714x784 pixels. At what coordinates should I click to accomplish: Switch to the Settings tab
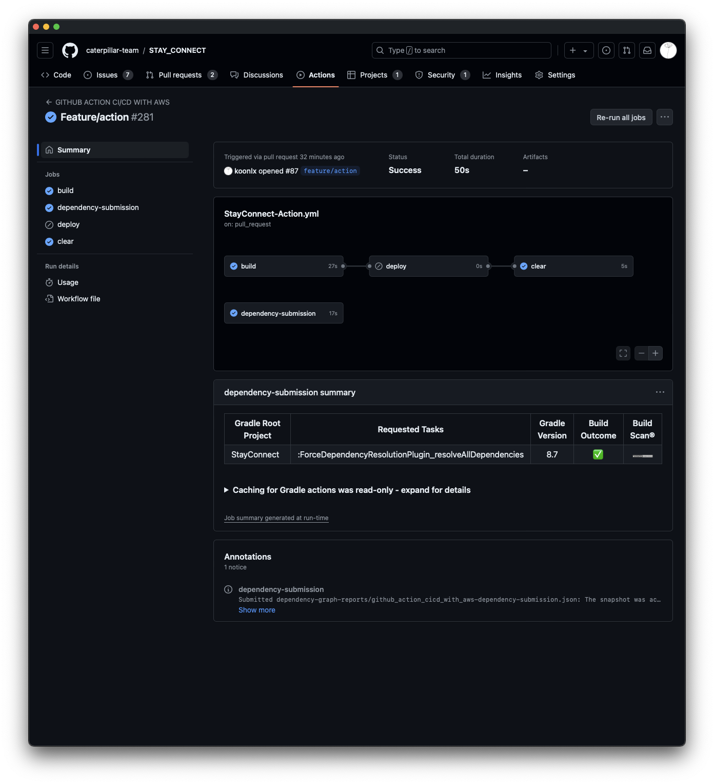tap(555, 75)
